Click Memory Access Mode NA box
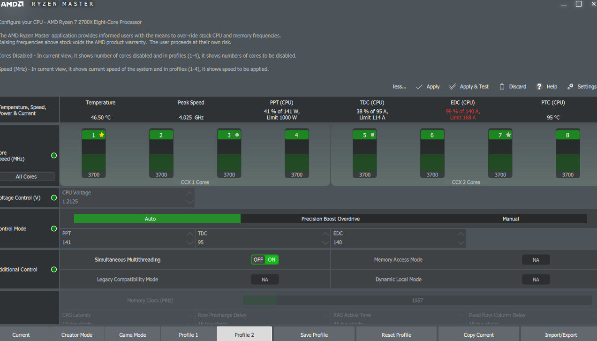 (x=536, y=259)
